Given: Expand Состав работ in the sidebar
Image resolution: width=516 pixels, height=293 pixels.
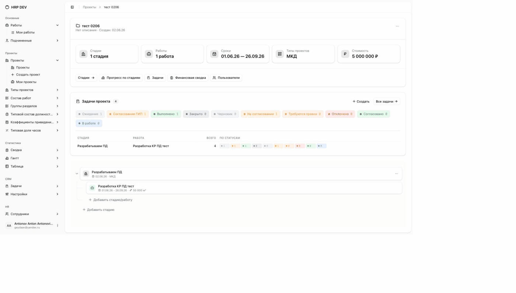Looking at the screenshot, I should (57, 98).
